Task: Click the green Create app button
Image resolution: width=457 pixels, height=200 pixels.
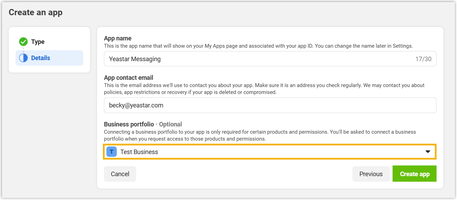Action: (x=414, y=174)
